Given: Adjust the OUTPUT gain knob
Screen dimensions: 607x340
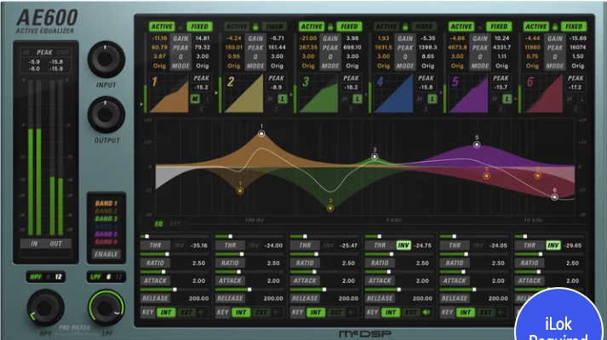Looking at the screenshot, I should (106, 115).
